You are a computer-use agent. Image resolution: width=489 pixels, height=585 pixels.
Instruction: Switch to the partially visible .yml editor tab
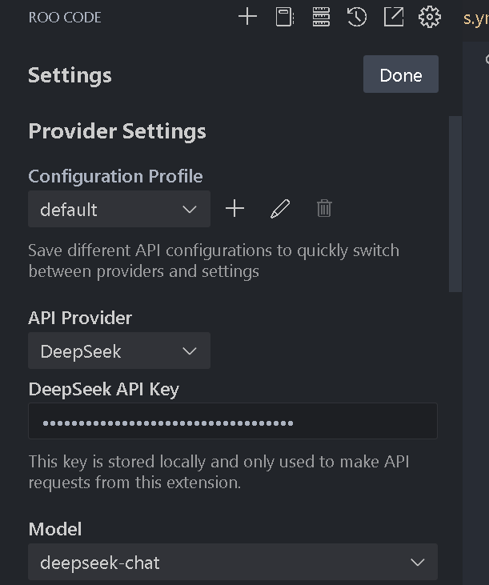(475, 18)
